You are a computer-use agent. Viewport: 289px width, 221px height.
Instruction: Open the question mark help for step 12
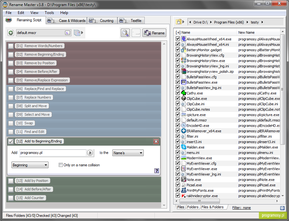click(157, 170)
